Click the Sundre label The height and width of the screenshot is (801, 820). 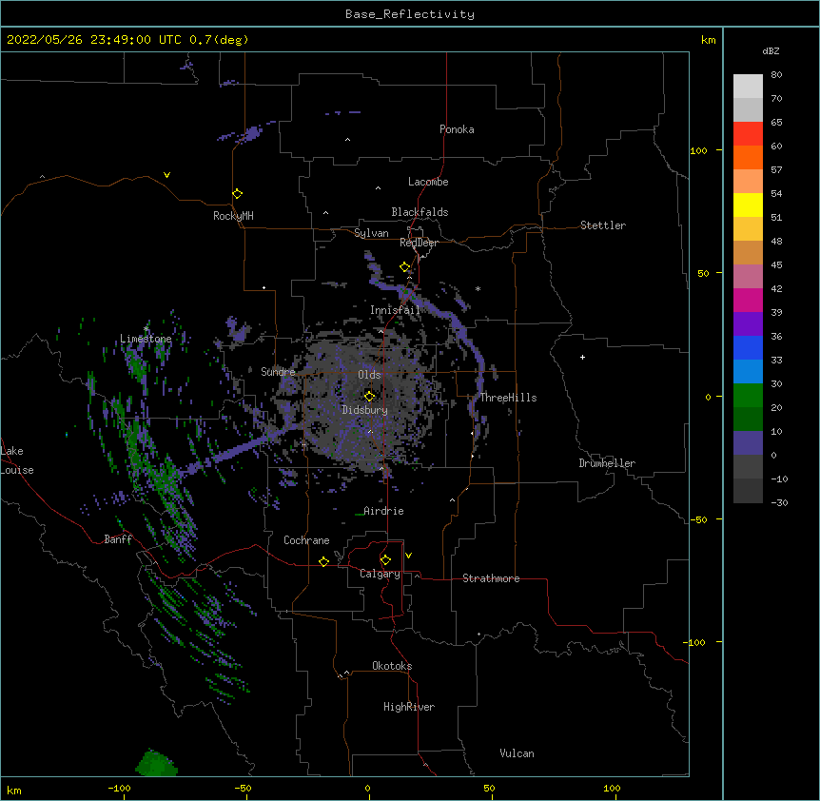[x=278, y=372]
